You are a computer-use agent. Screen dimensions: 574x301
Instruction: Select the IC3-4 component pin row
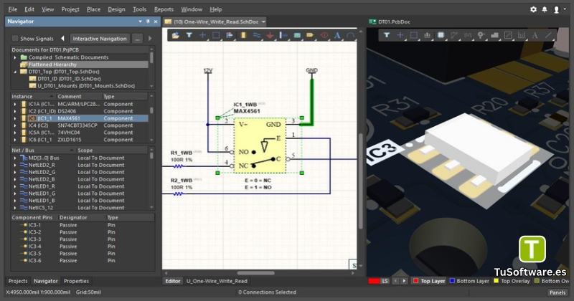[x=83, y=247]
